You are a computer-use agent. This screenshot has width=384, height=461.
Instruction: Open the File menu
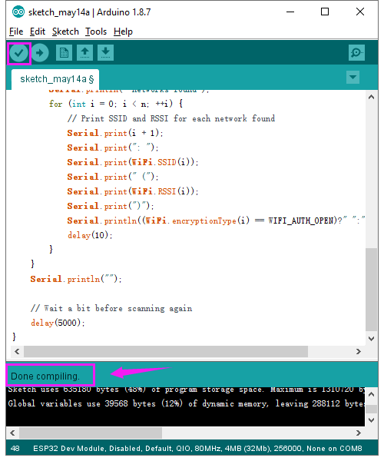(x=16, y=32)
